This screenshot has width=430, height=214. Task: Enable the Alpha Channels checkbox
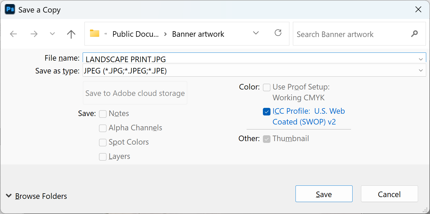(103, 128)
